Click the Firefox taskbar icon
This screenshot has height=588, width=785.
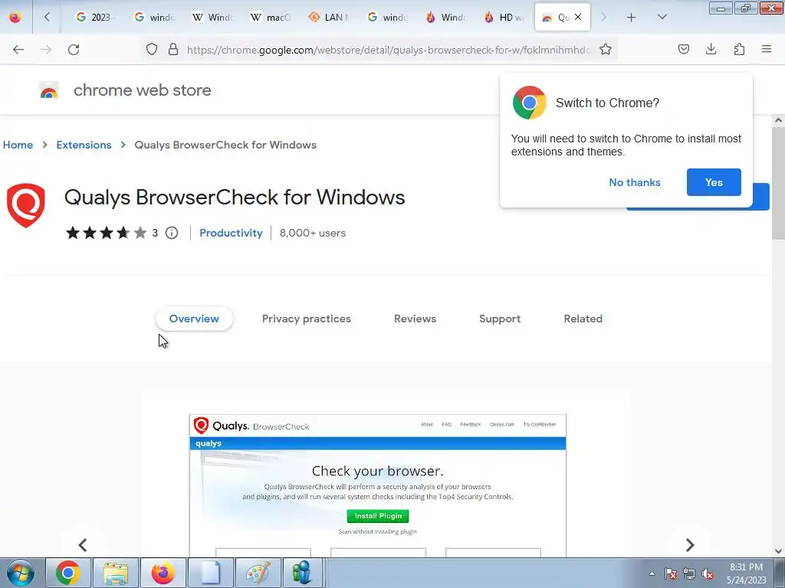click(x=163, y=573)
